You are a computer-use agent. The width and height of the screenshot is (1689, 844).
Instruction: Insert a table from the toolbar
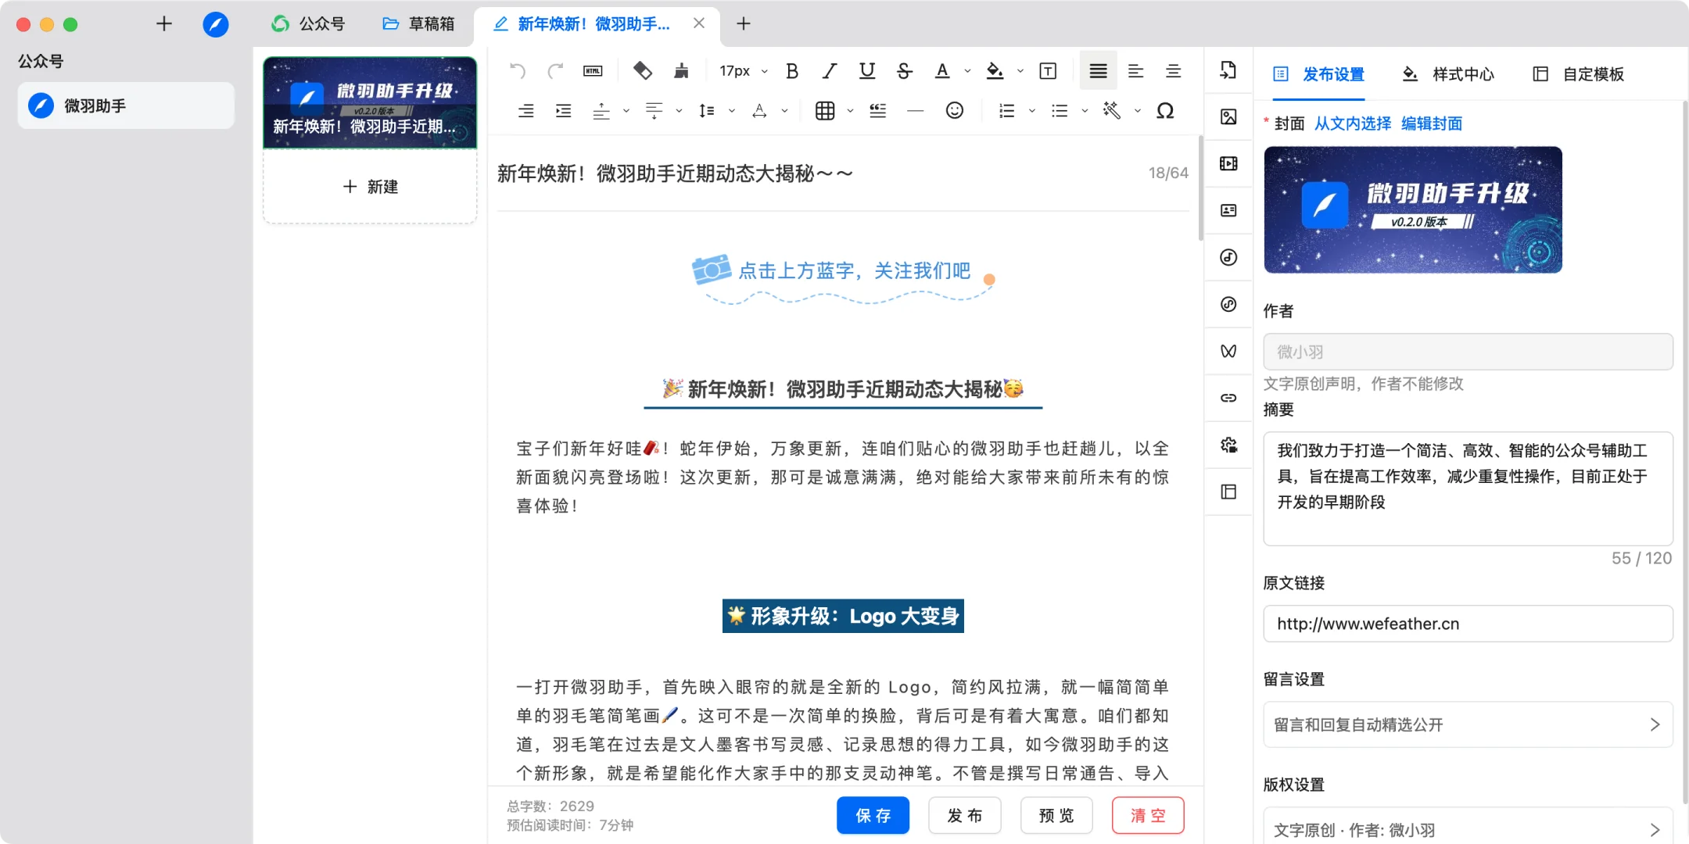(x=827, y=110)
